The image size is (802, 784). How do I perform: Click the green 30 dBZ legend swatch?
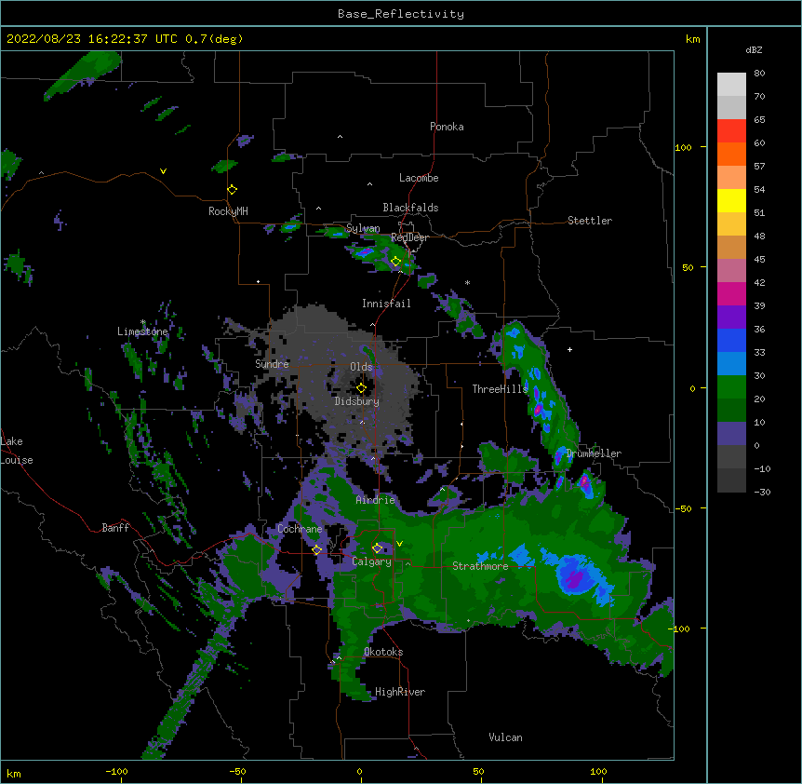(x=731, y=387)
